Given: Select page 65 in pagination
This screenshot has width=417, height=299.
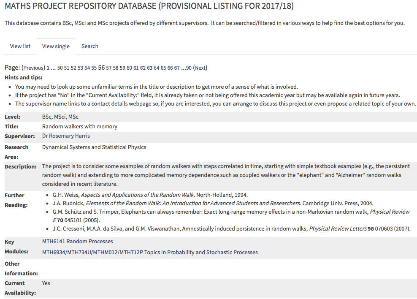Looking at the screenshot, I should click(x=163, y=68).
